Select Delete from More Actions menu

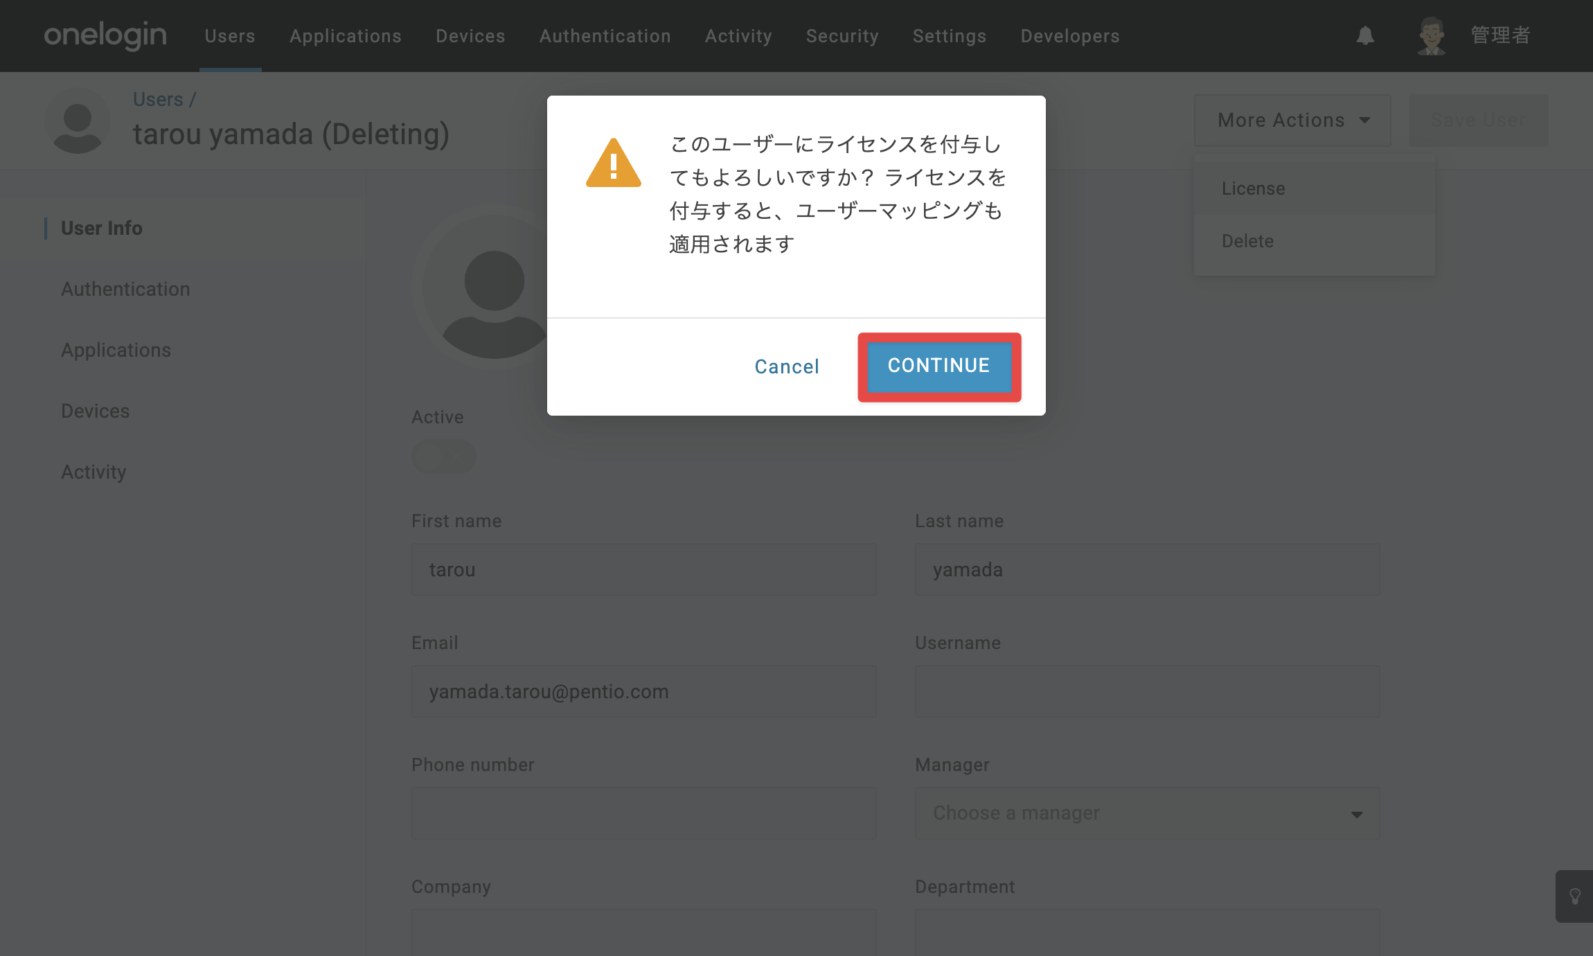pyautogui.click(x=1315, y=241)
